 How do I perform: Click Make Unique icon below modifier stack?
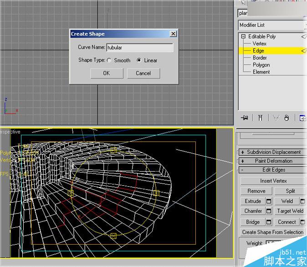(276, 118)
